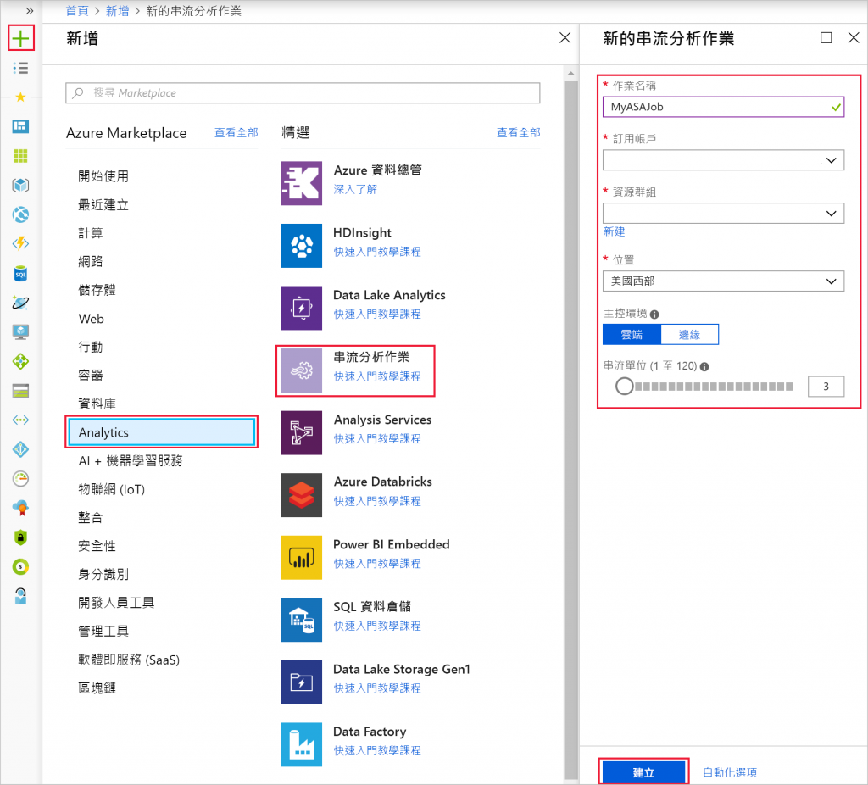Click the Azure Databricks icon
868x785 pixels.
301,495
